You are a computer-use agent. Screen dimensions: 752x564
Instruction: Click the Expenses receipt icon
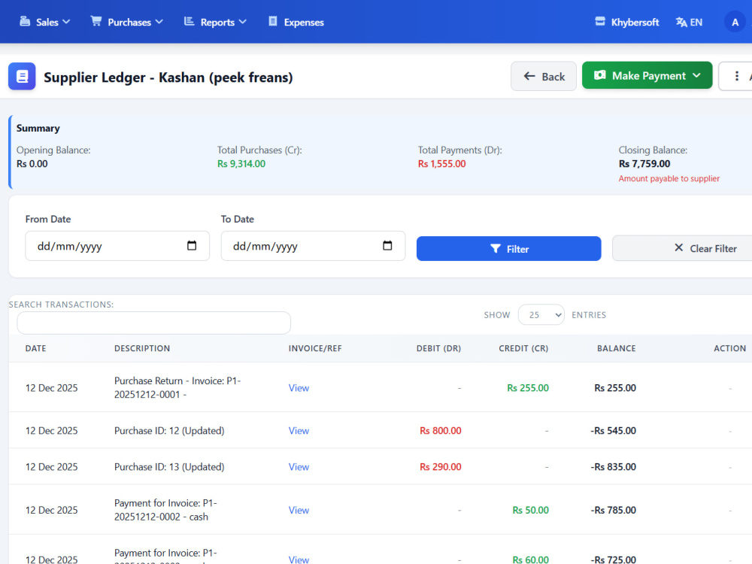point(272,22)
